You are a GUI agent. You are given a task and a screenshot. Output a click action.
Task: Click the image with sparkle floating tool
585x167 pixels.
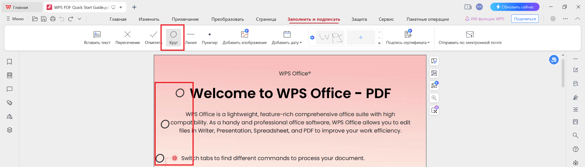click(434, 85)
